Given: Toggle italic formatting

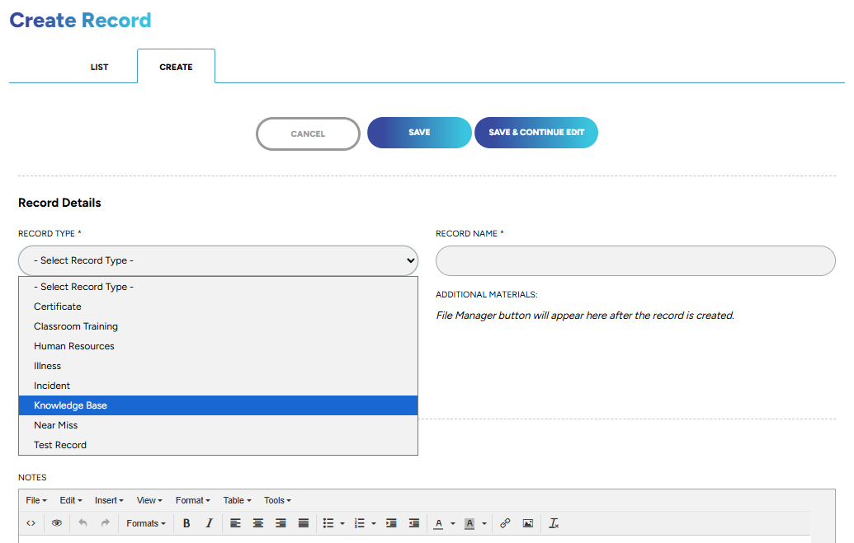Looking at the screenshot, I should 209,523.
